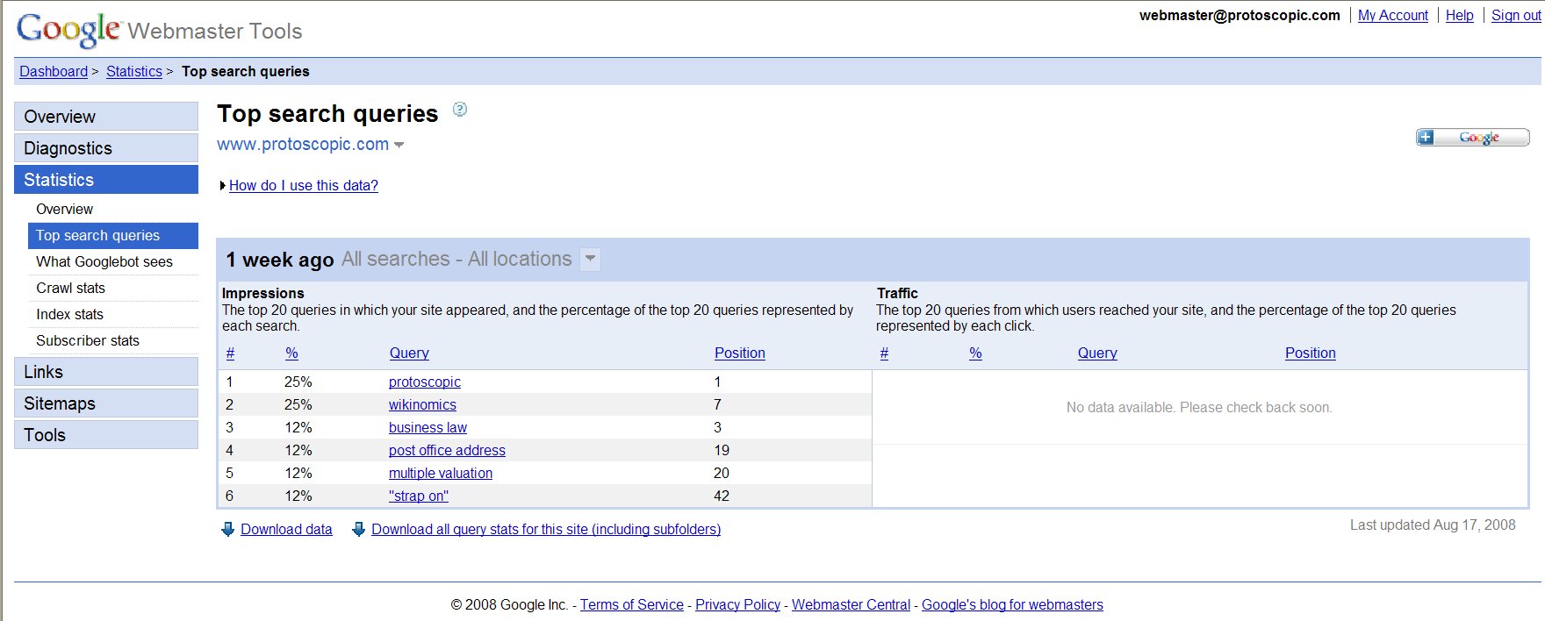Open Terms of Service footer link
The height and width of the screenshot is (621, 1545).
pos(632,604)
